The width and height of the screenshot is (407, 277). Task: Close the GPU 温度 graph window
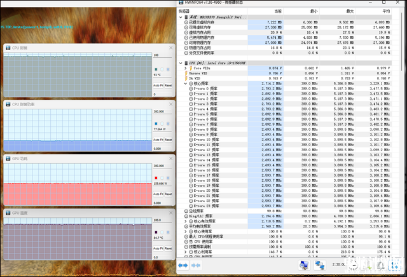tap(170, 213)
